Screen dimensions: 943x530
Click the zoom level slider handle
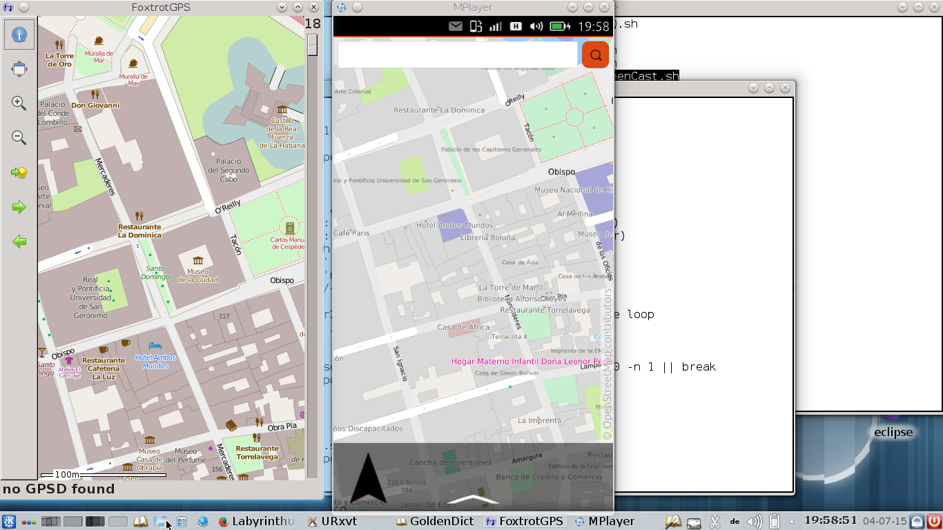tap(312, 46)
